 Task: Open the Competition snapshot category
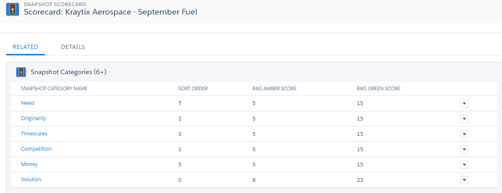pyautogui.click(x=36, y=149)
